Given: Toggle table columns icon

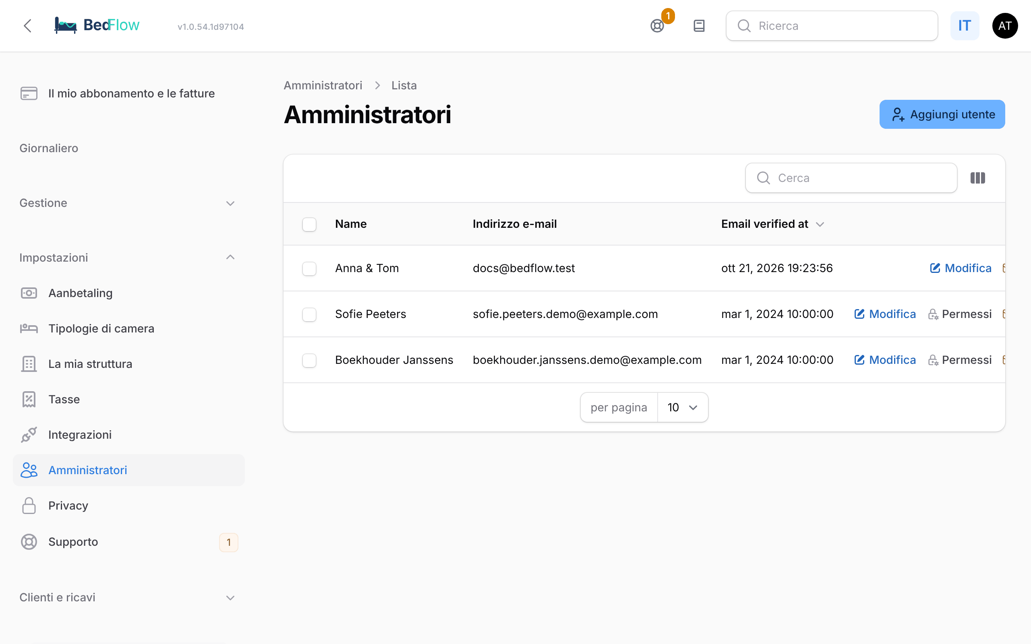Looking at the screenshot, I should click(978, 178).
